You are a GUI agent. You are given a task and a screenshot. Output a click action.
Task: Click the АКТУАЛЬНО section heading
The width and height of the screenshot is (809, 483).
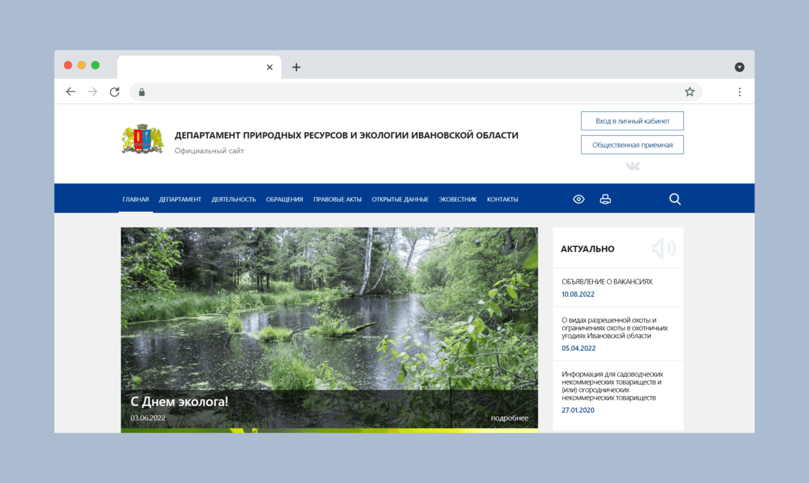point(587,249)
